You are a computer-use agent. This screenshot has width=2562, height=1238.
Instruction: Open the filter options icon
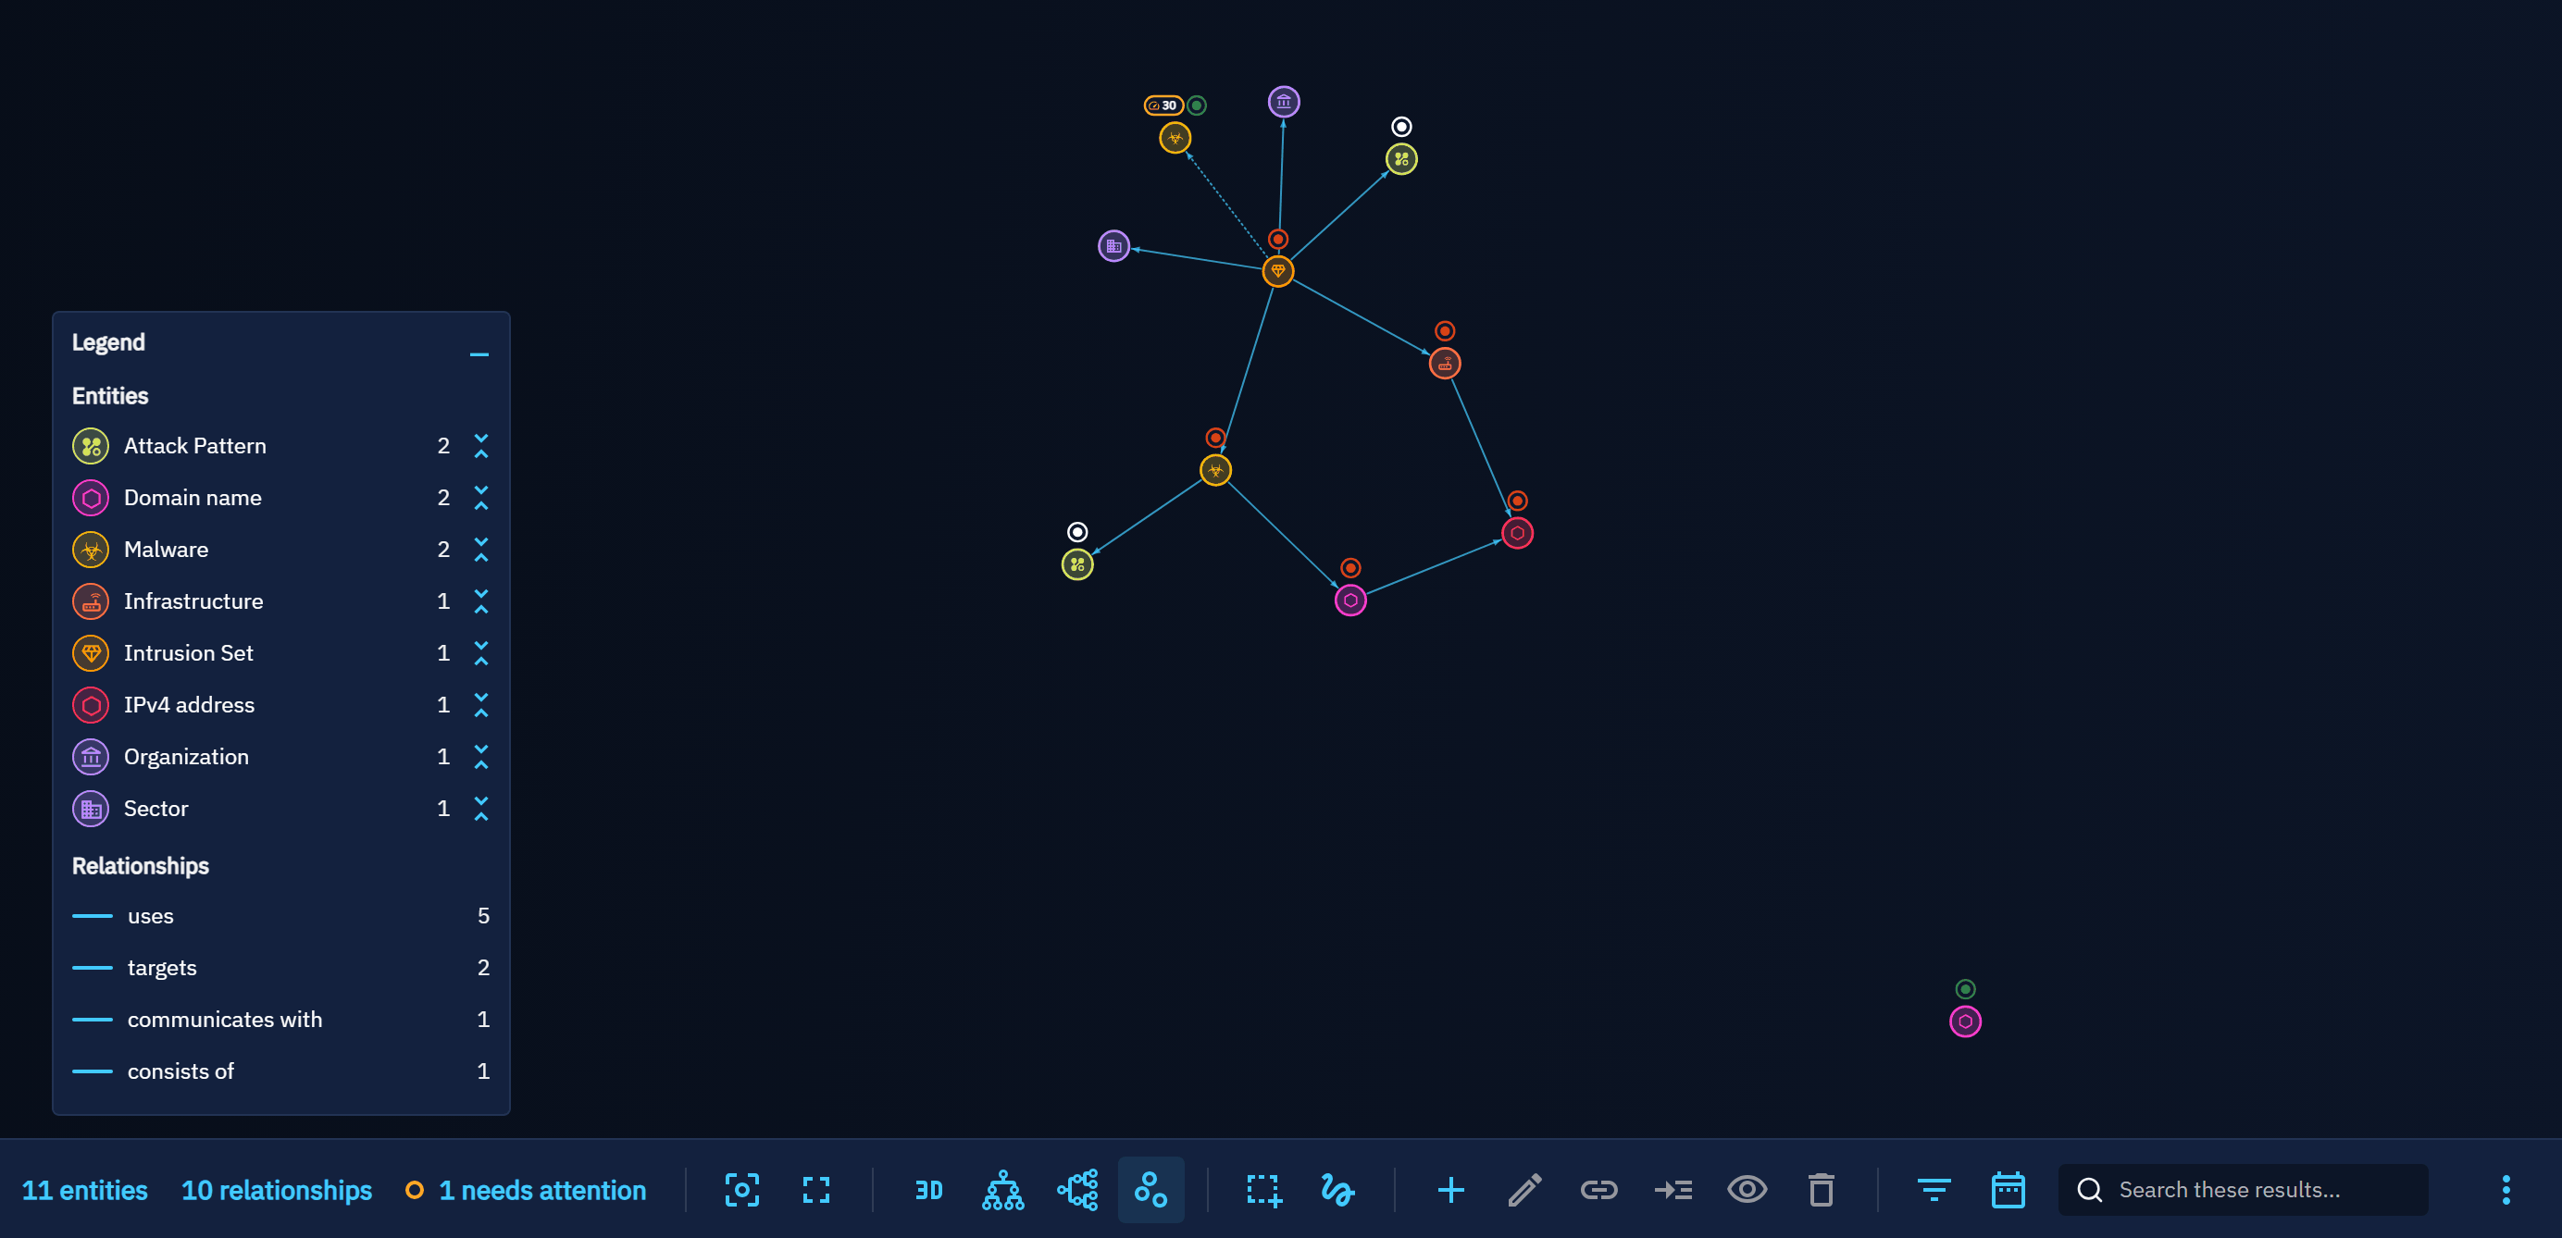(x=1934, y=1189)
